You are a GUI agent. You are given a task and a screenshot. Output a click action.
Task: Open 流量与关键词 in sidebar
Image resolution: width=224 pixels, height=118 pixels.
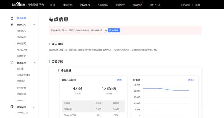point(24,75)
